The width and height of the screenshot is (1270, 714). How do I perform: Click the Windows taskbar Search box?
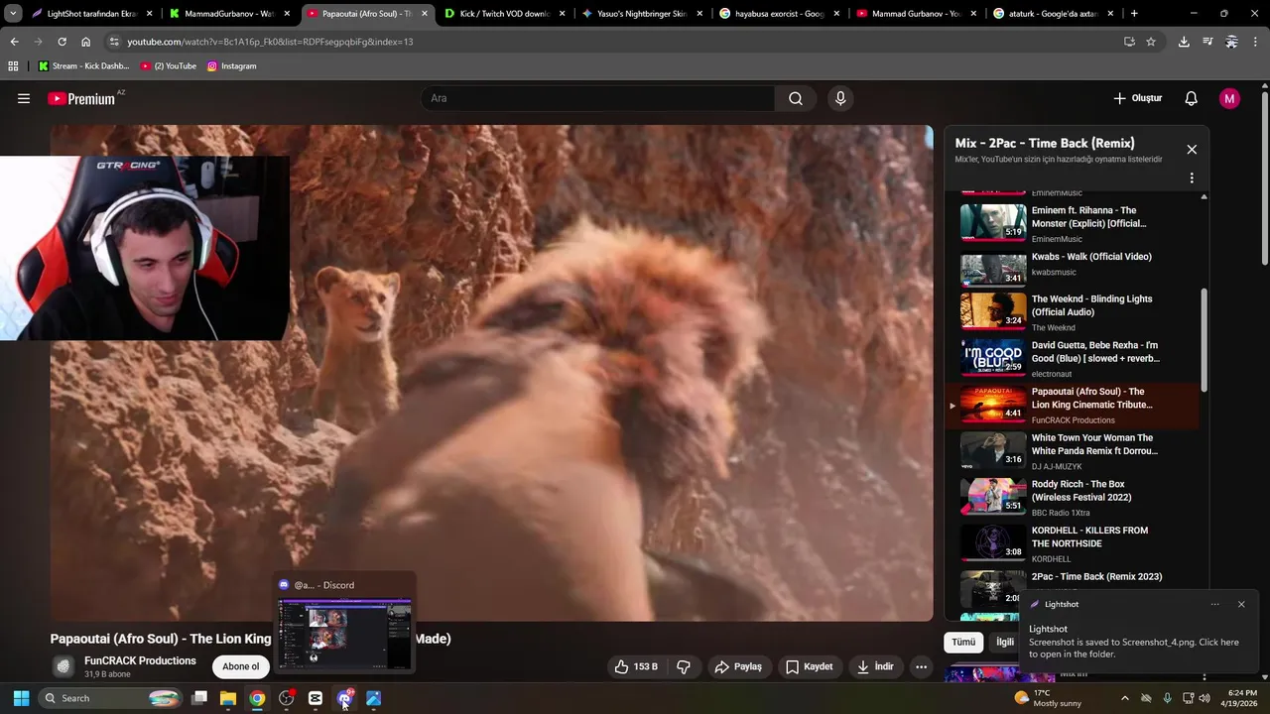[111, 698]
